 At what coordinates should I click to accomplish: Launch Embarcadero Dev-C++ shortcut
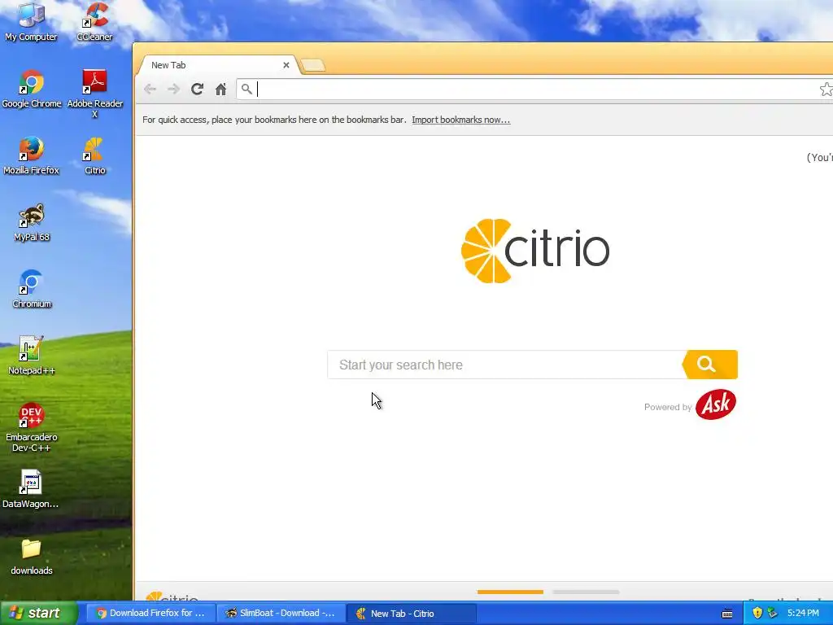[32, 427]
